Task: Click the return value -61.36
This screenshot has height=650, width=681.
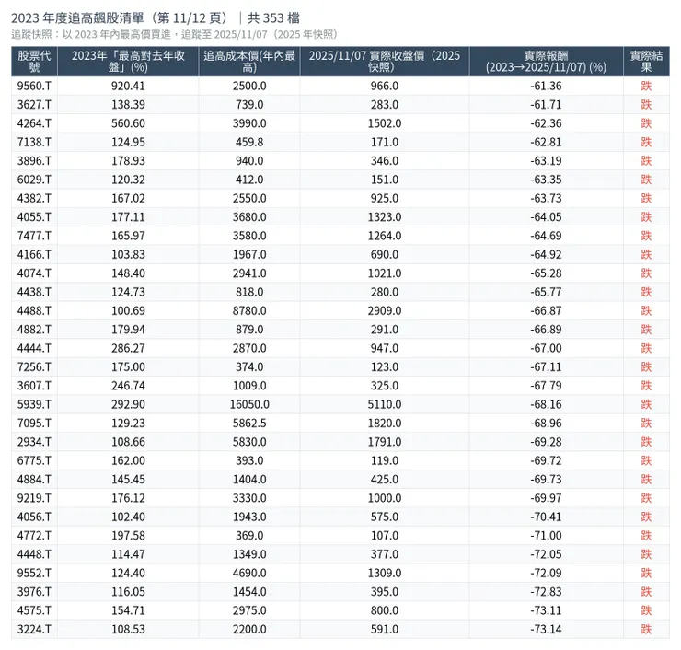Action: click(546, 86)
